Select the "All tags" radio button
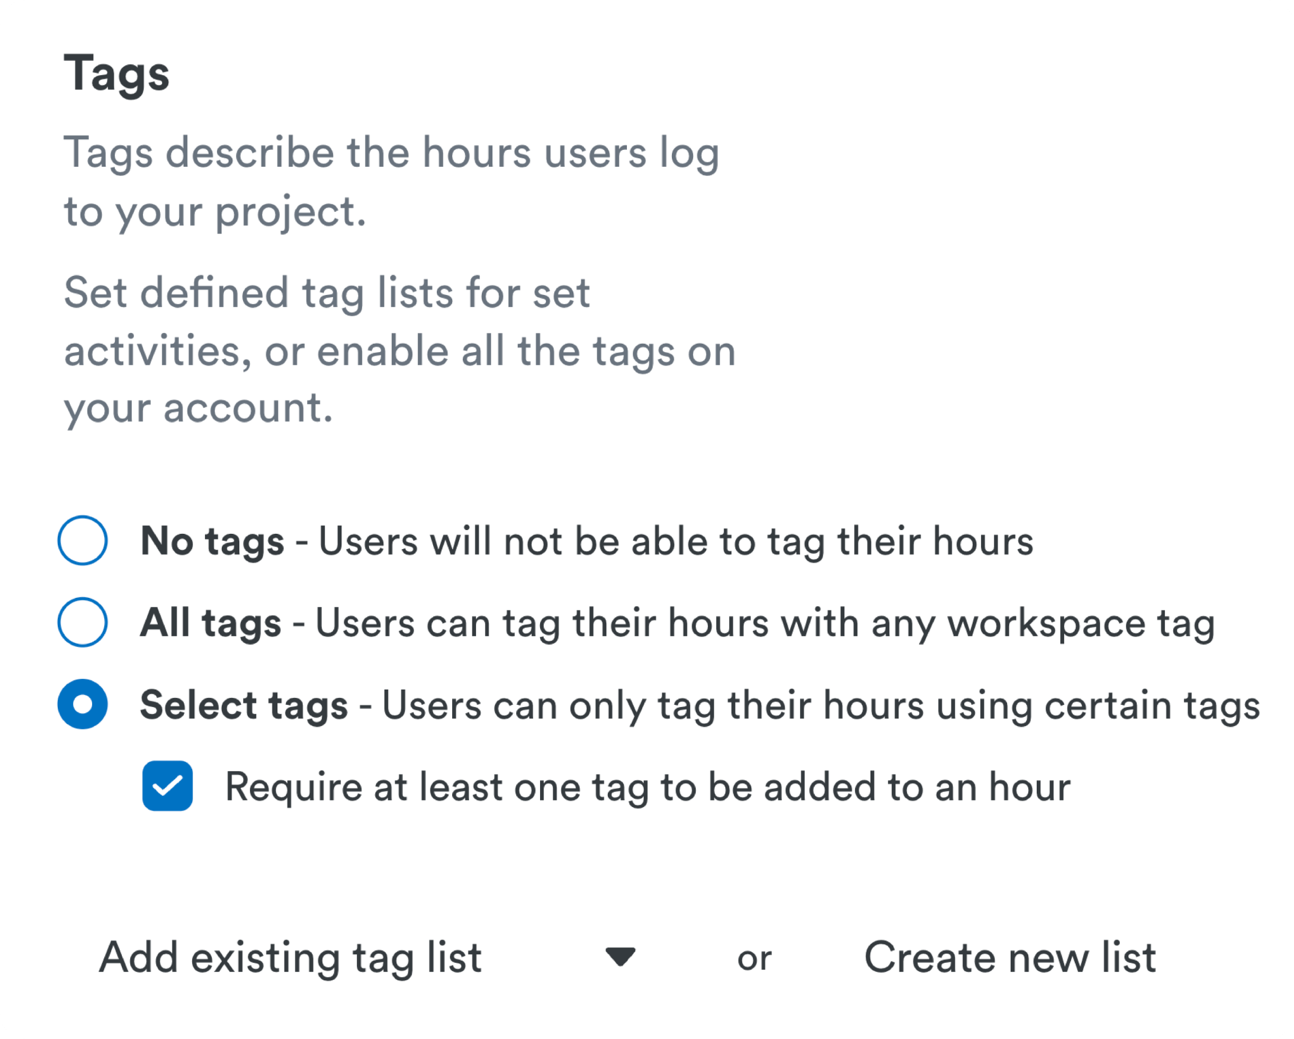This screenshot has width=1294, height=1039. pyautogui.click(x=83, y=622)
